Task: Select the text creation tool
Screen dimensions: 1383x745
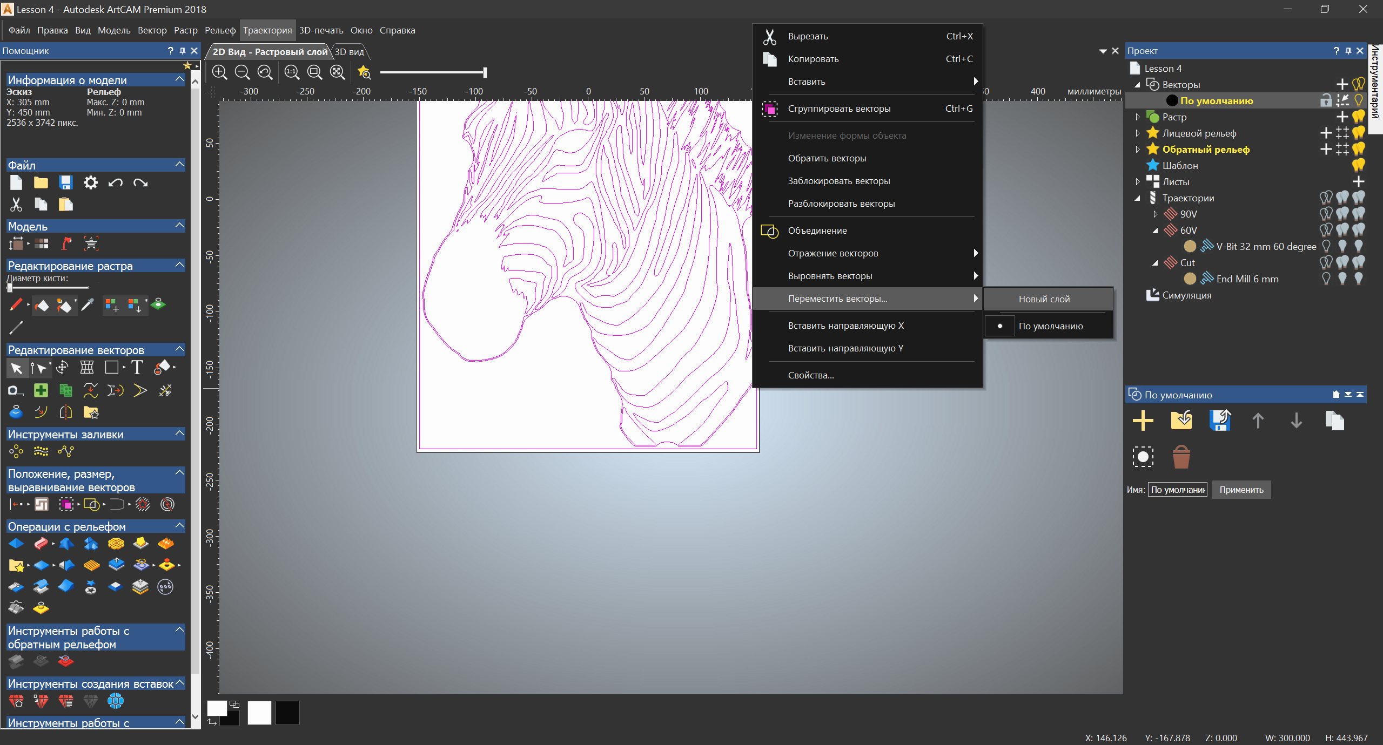Action: coord(137,368)
